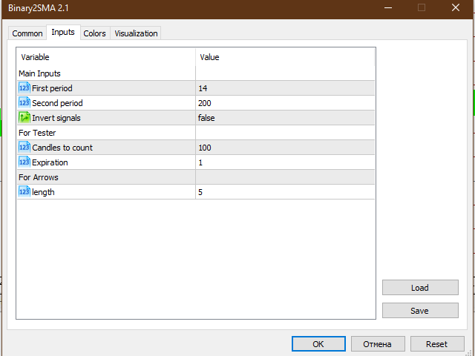Click the Invert signals label
This screenshot has height=356, width=475.
click(56, 118)
